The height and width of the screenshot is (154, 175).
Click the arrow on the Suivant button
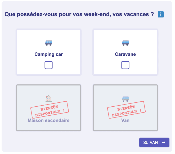pyautogui.click(x=164, y=142)
